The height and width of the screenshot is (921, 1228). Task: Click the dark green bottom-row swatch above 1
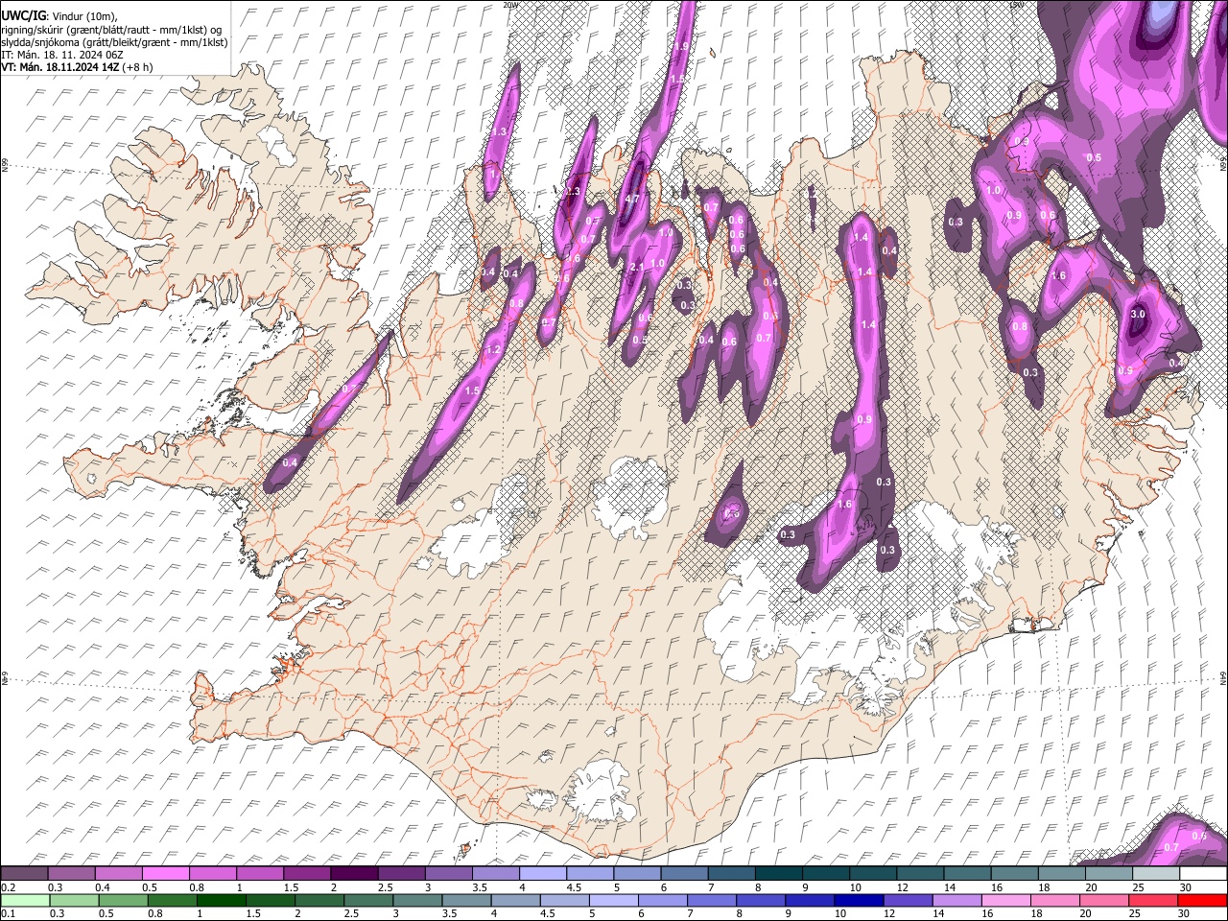coord(222,900)
